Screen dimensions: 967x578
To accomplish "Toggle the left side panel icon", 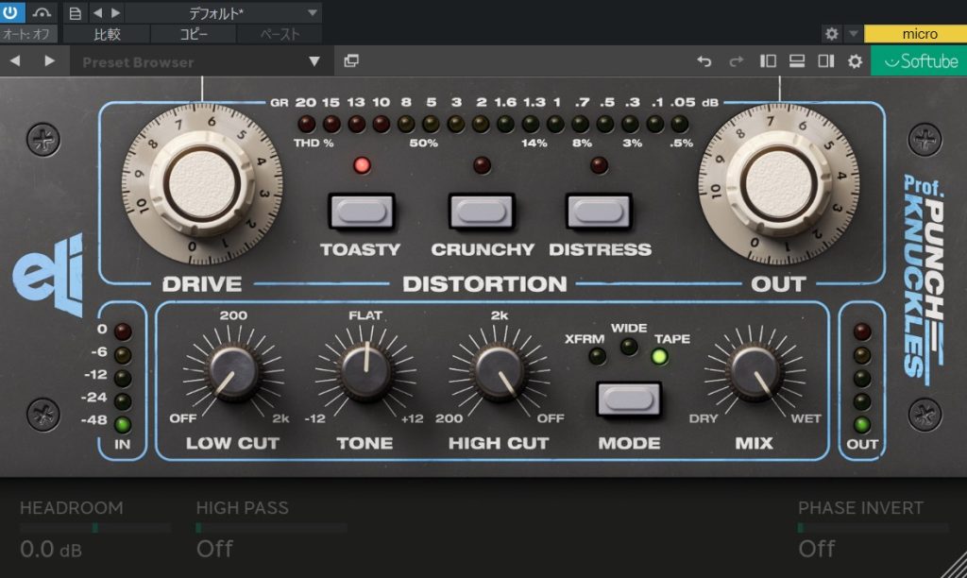I will (768, 61).
